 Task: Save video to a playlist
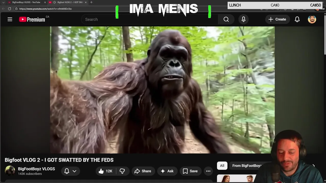[x=191, y=171]
